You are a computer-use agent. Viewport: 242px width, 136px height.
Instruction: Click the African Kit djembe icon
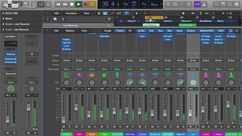point(117,75)
